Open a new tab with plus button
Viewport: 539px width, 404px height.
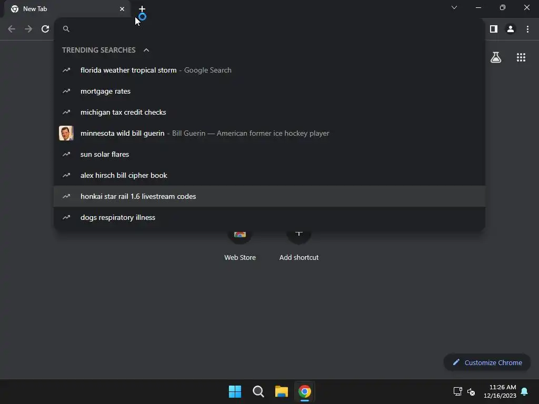point(142,9)
